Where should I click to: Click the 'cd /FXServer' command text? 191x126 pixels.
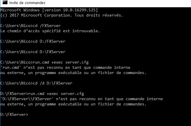[47, 26]
